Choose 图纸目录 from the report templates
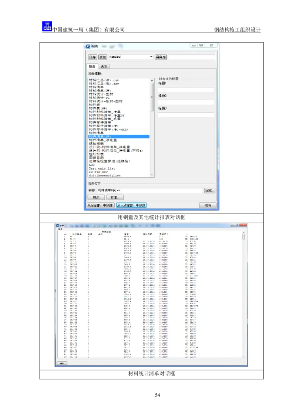This screenshot has width=296, height=419. [x=96, y=158]
